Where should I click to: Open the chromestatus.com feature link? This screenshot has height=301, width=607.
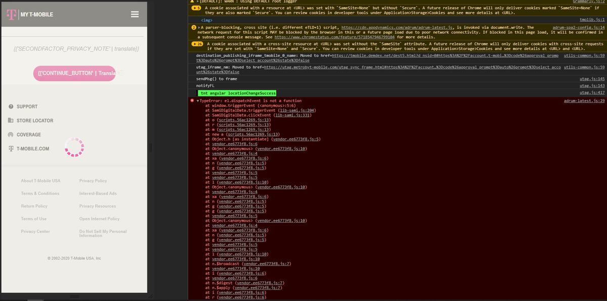pos(335,37)
